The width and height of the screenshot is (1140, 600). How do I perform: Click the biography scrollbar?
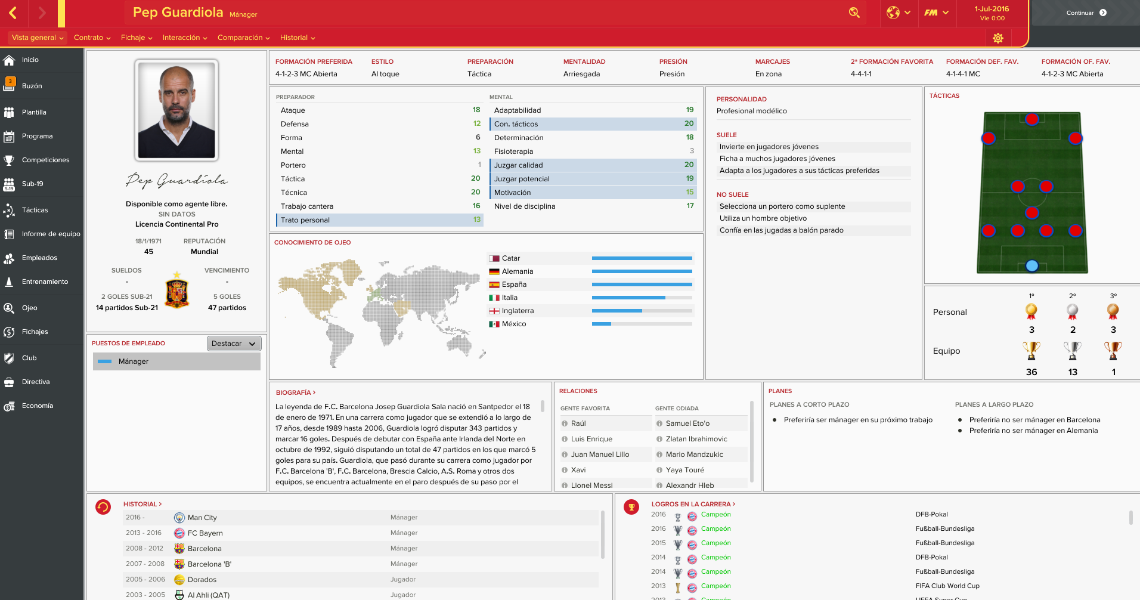(543, 406)
